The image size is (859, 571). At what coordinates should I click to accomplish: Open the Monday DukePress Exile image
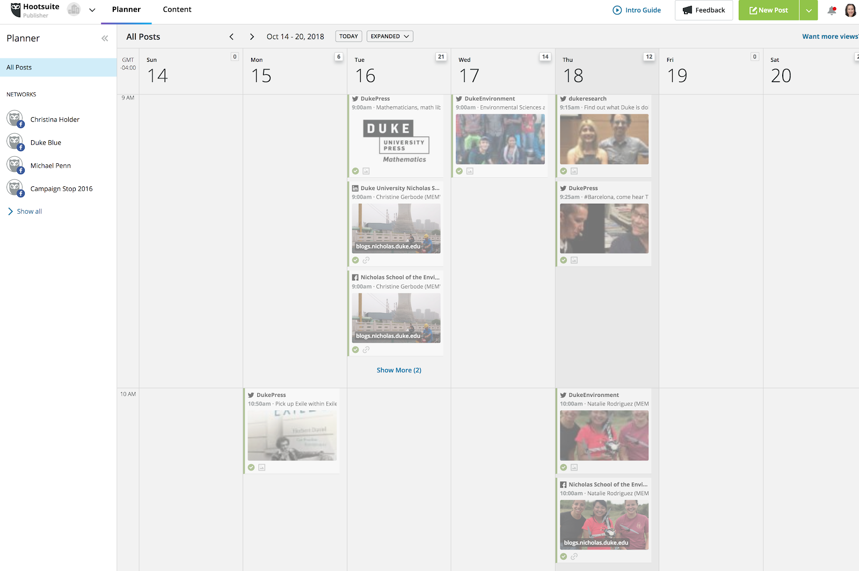click(292, 436)
